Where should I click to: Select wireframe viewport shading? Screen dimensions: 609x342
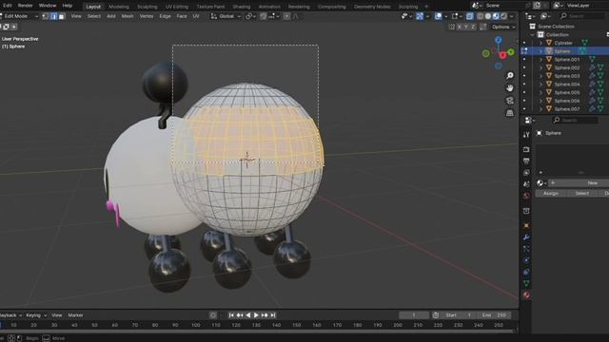[x=480, y=16]
